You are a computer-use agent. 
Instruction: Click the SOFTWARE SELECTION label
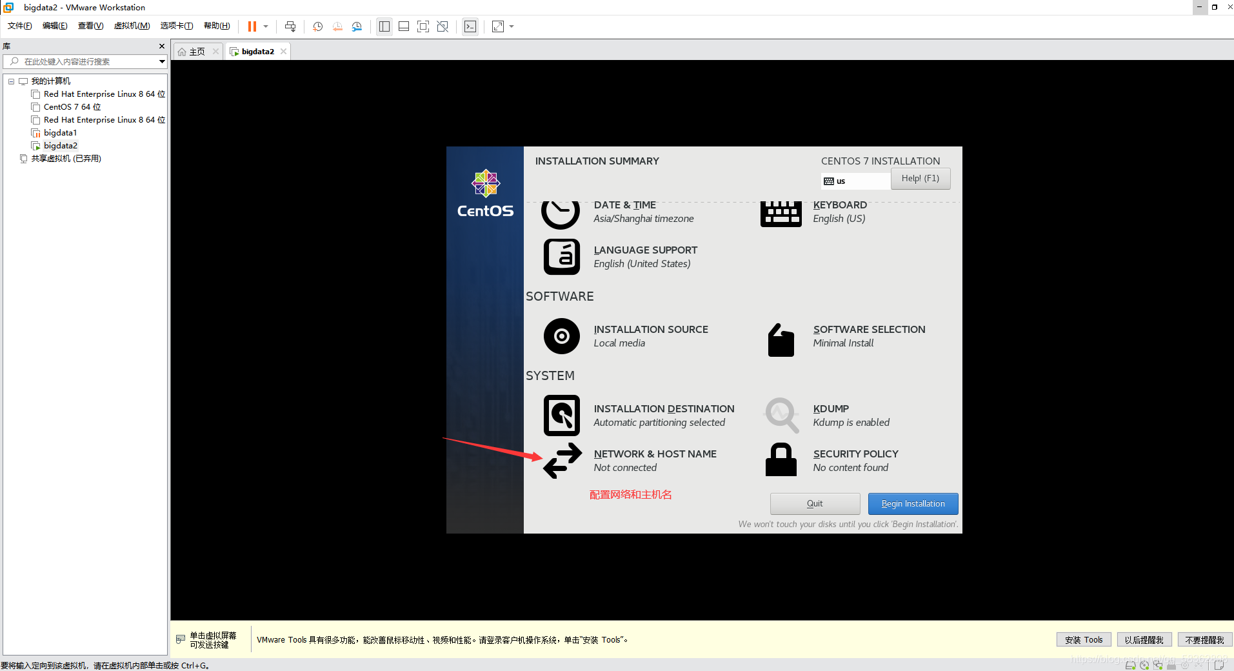869,330
